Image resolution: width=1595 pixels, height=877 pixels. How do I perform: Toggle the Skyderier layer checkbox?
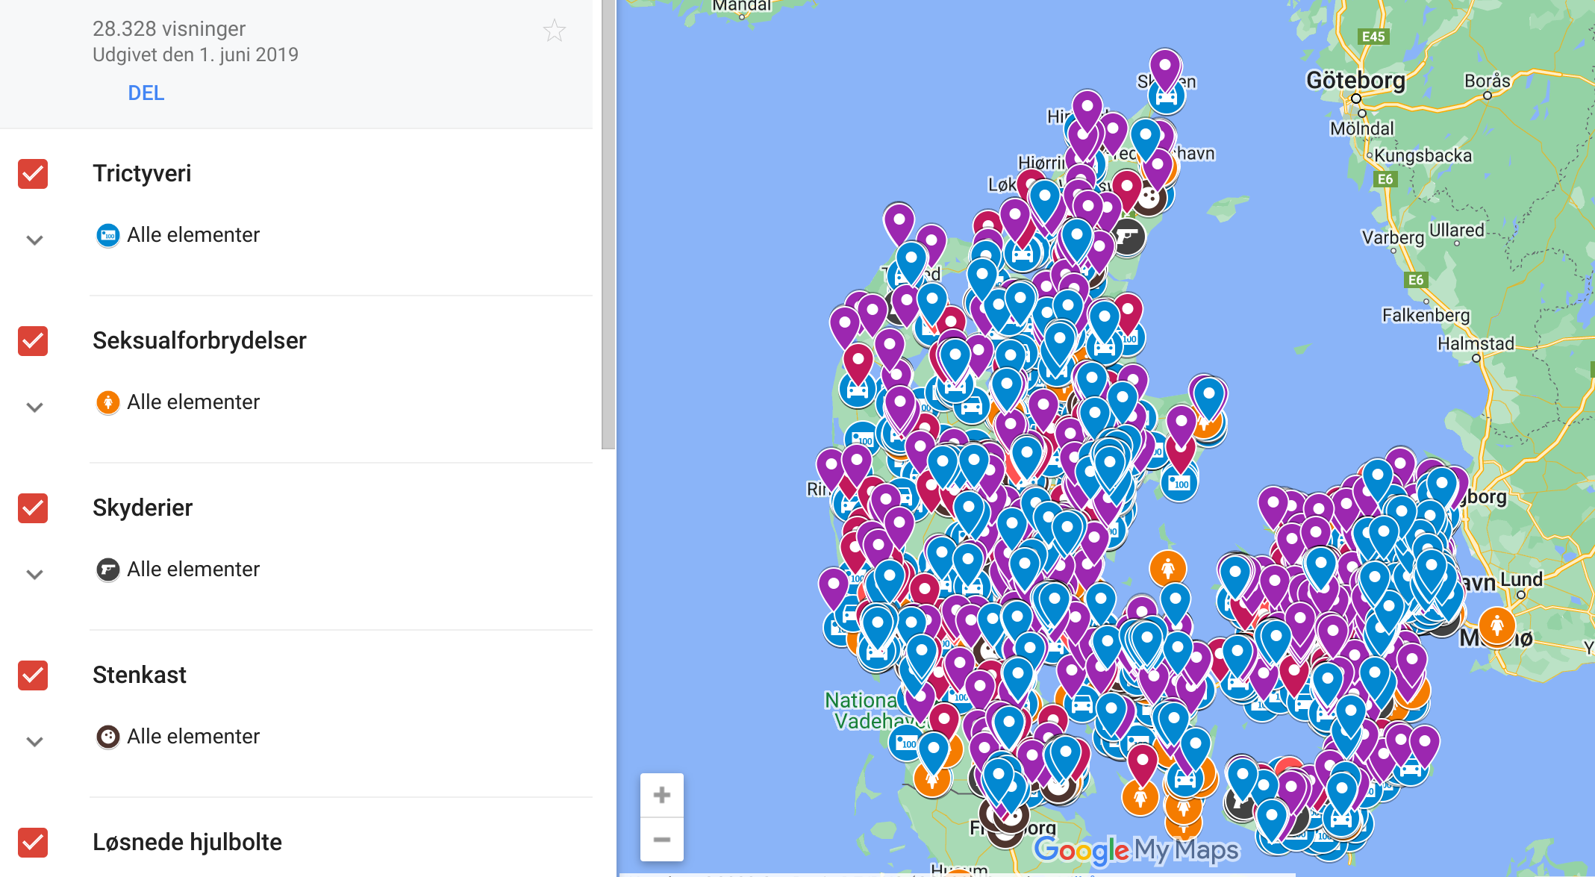click(x=33, y=508)
